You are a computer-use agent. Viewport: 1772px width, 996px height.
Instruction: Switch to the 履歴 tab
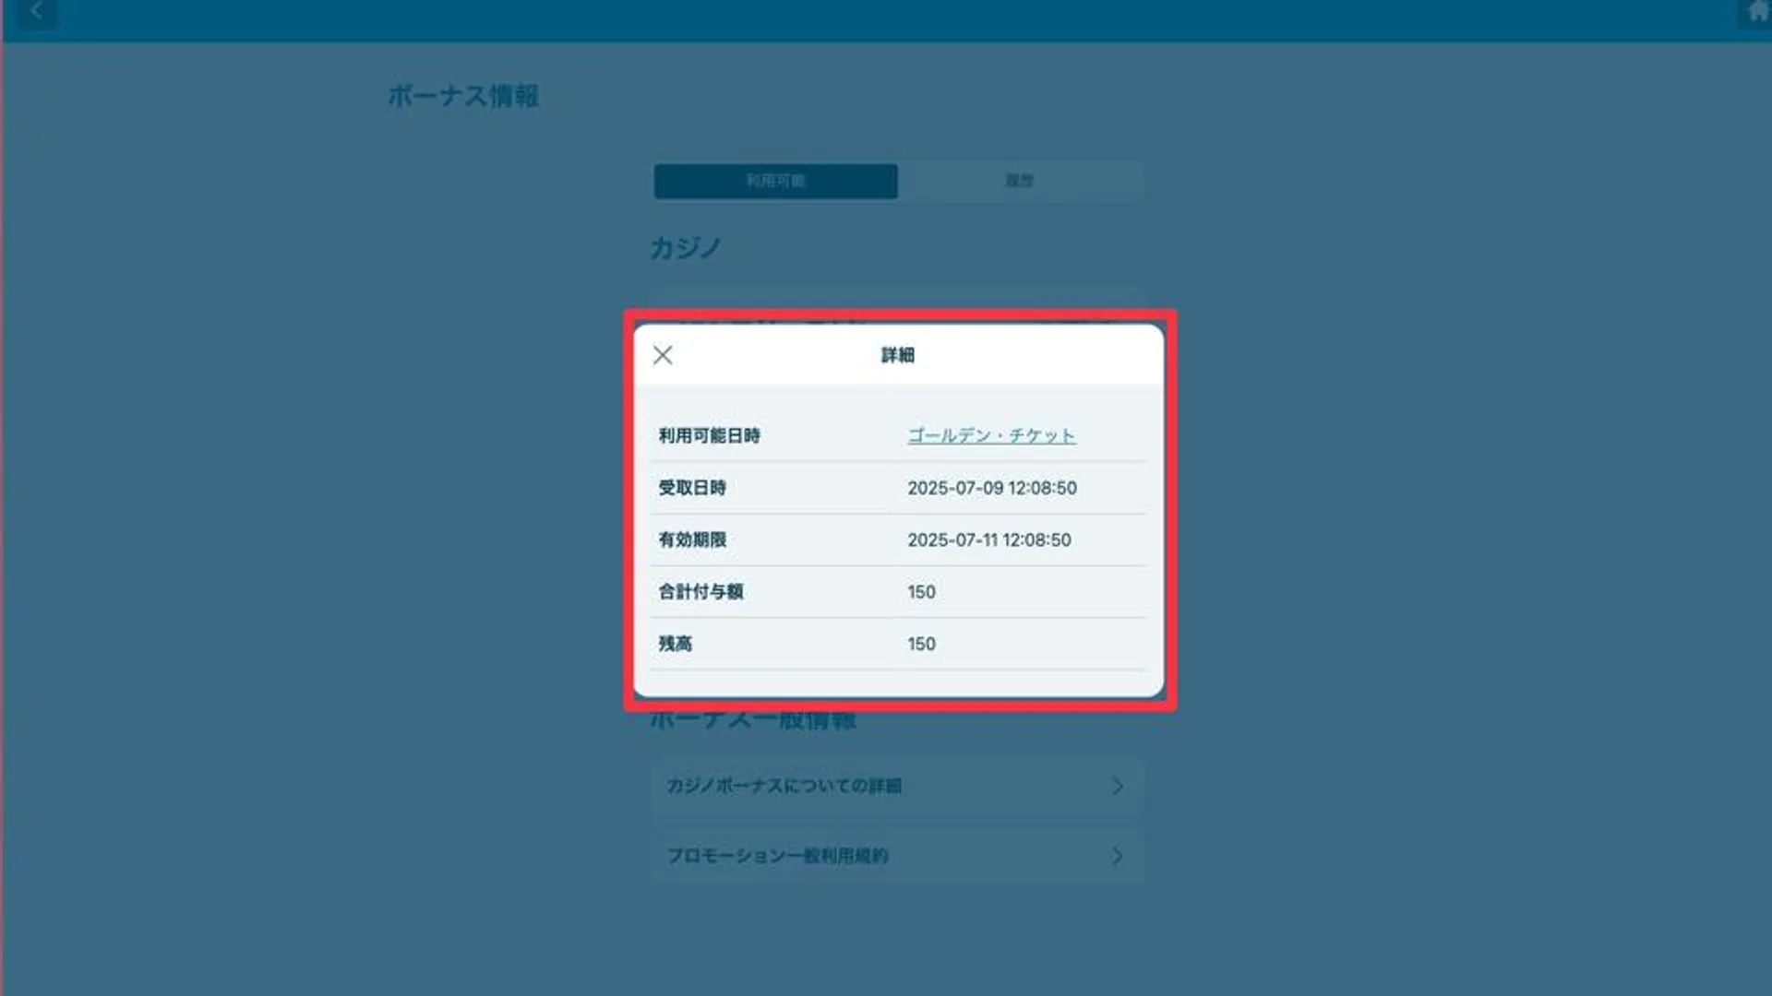click(x=1020, y=181)
